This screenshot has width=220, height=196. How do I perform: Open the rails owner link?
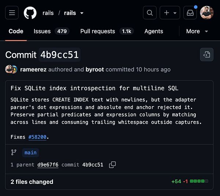[x=48, y=13]
